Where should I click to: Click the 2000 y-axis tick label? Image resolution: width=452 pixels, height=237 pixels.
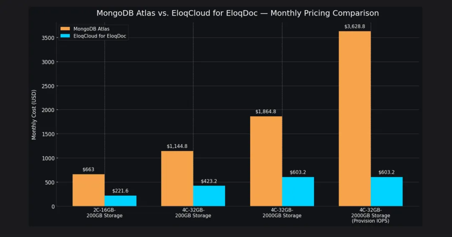47,110
